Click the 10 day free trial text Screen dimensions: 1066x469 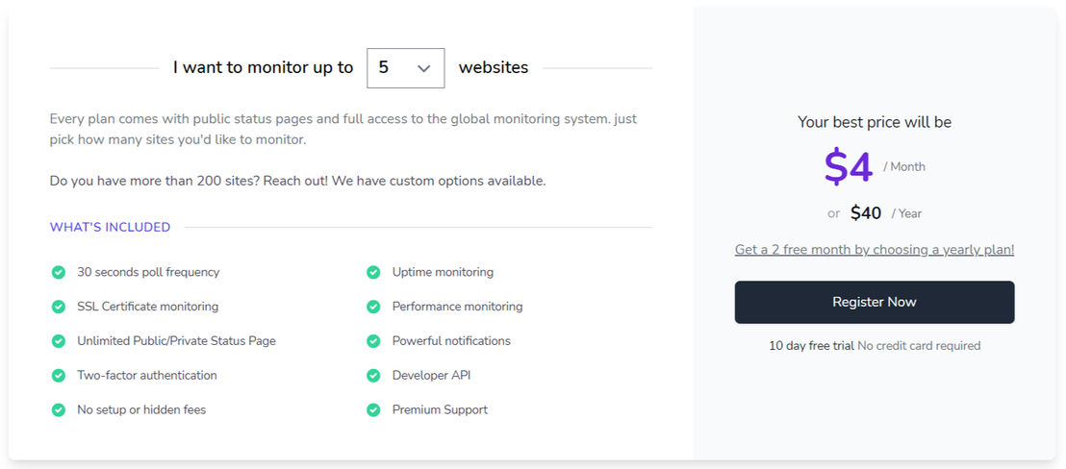pyautogui.click(x=811, y=345)
